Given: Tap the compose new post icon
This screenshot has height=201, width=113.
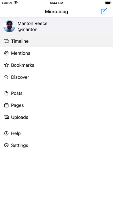Looking at the screenshot, I should pos(104,12).
